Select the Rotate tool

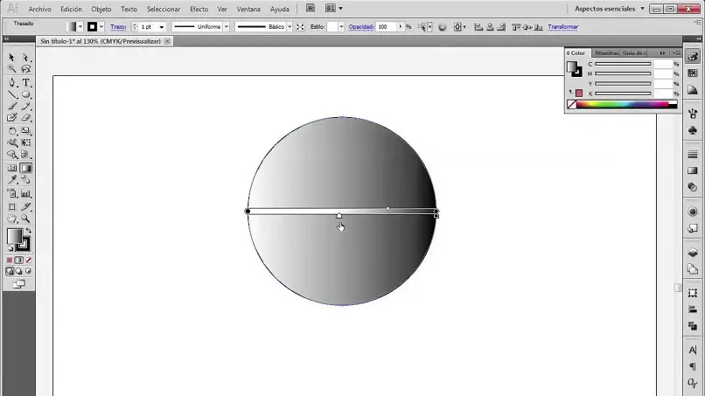pos(11,131)
